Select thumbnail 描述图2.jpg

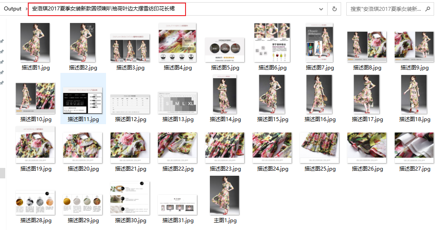(x=83, y=43)
